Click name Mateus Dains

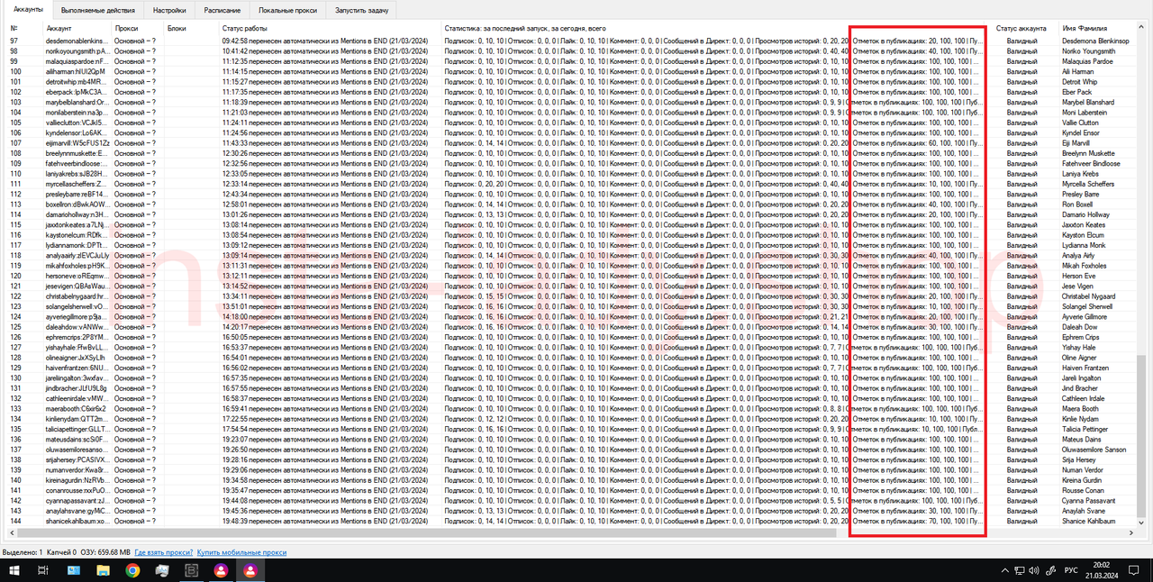pos(1082,439)
